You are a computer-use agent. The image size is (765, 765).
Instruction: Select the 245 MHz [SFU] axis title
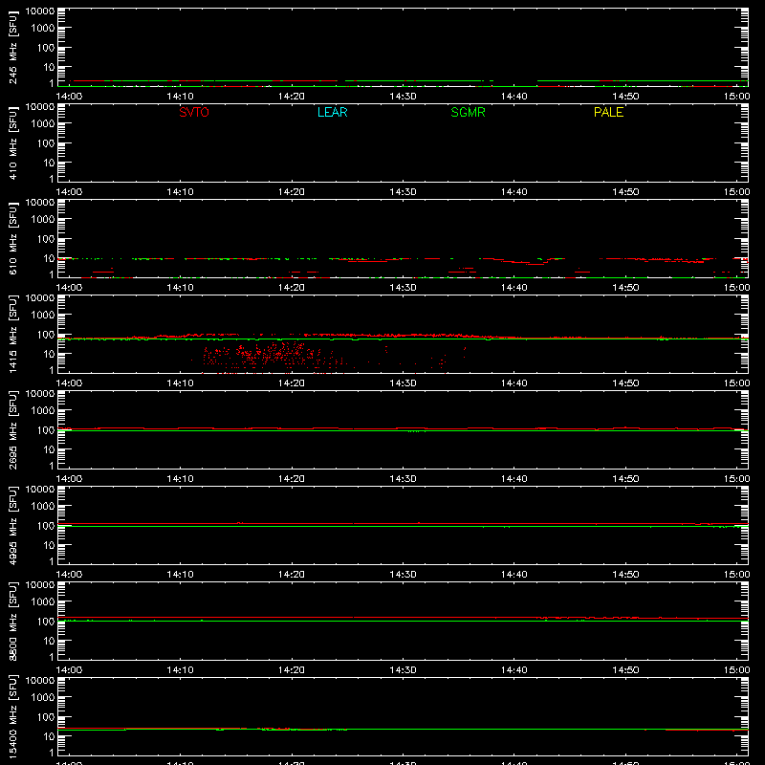click(12, 48)
